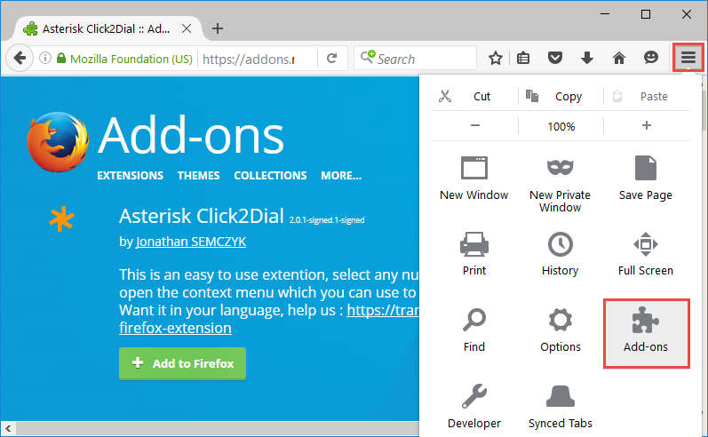The width and height of the screenshot is (708, 437).
Task: Close the Asterisk Click2Dial tab
Action: click(x=186, y=28)
